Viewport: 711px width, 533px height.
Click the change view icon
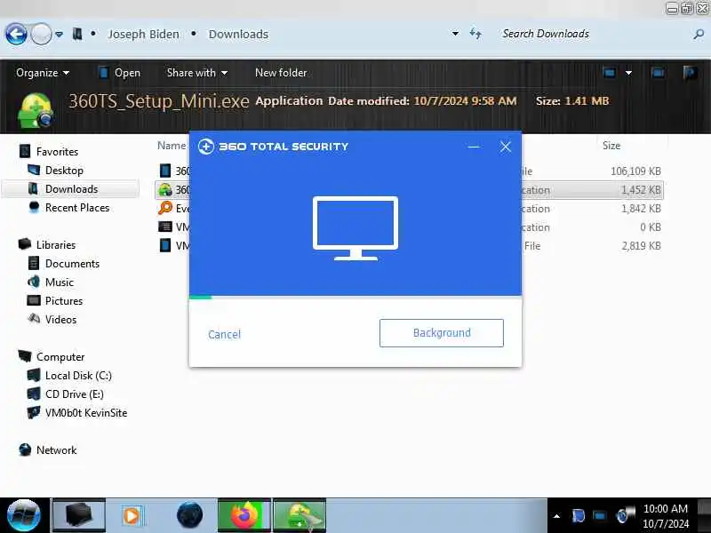coord(609,73)
